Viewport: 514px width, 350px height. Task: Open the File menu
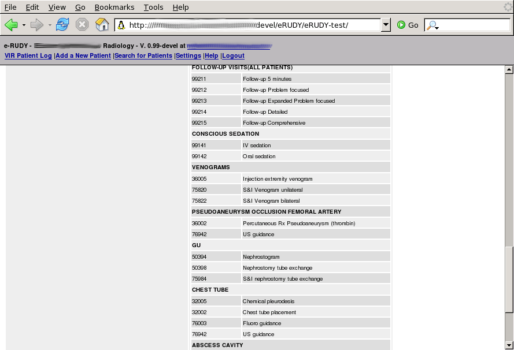10,7
